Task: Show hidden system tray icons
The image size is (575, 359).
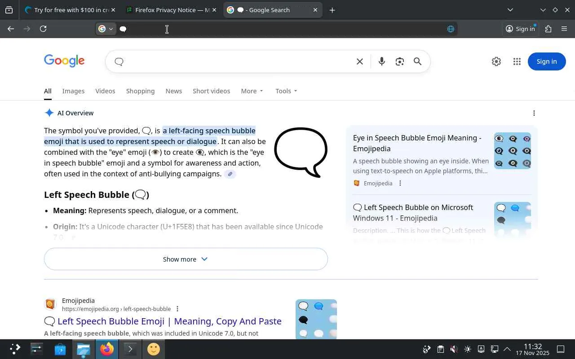Action: (x=507, y=349)
